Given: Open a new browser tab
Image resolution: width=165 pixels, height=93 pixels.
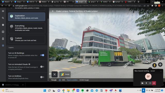Looking at the screenshot, I should 138,2.
